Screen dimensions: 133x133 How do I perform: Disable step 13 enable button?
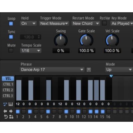pos(90,111)
